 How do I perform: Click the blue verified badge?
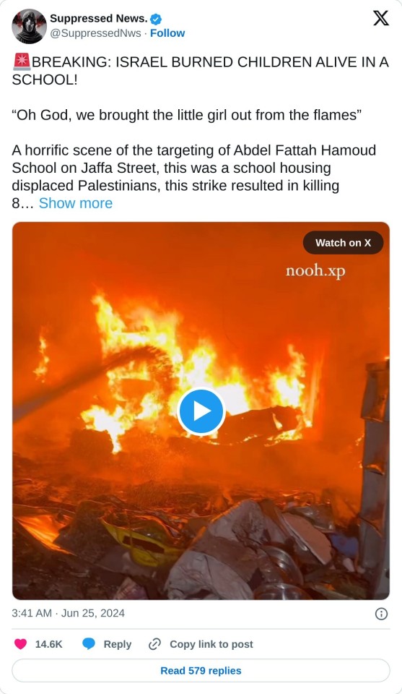click(156, 19)
